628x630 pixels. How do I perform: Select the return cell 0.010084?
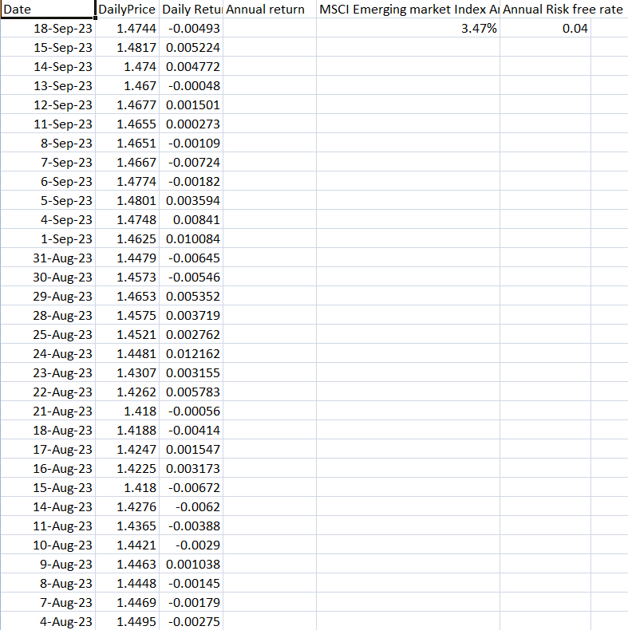[191, 238]
